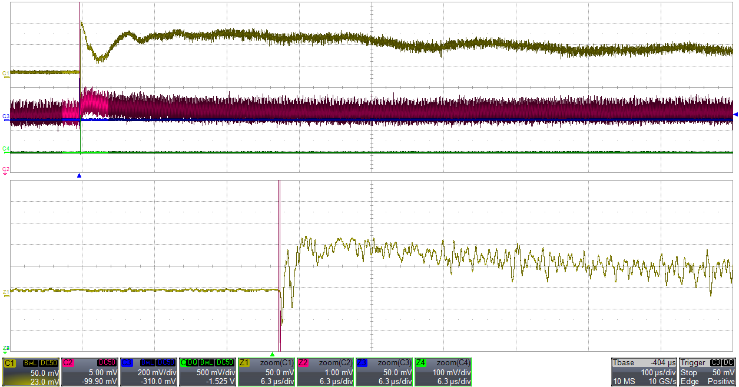The height and width of the screenshot is (387, 739).
Task: Click the C1 offset value 23.0 mV
Action: pos(44,382)
